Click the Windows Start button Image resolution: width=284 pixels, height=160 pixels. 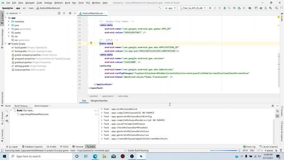pyautogui.click(x=4, y=156)
